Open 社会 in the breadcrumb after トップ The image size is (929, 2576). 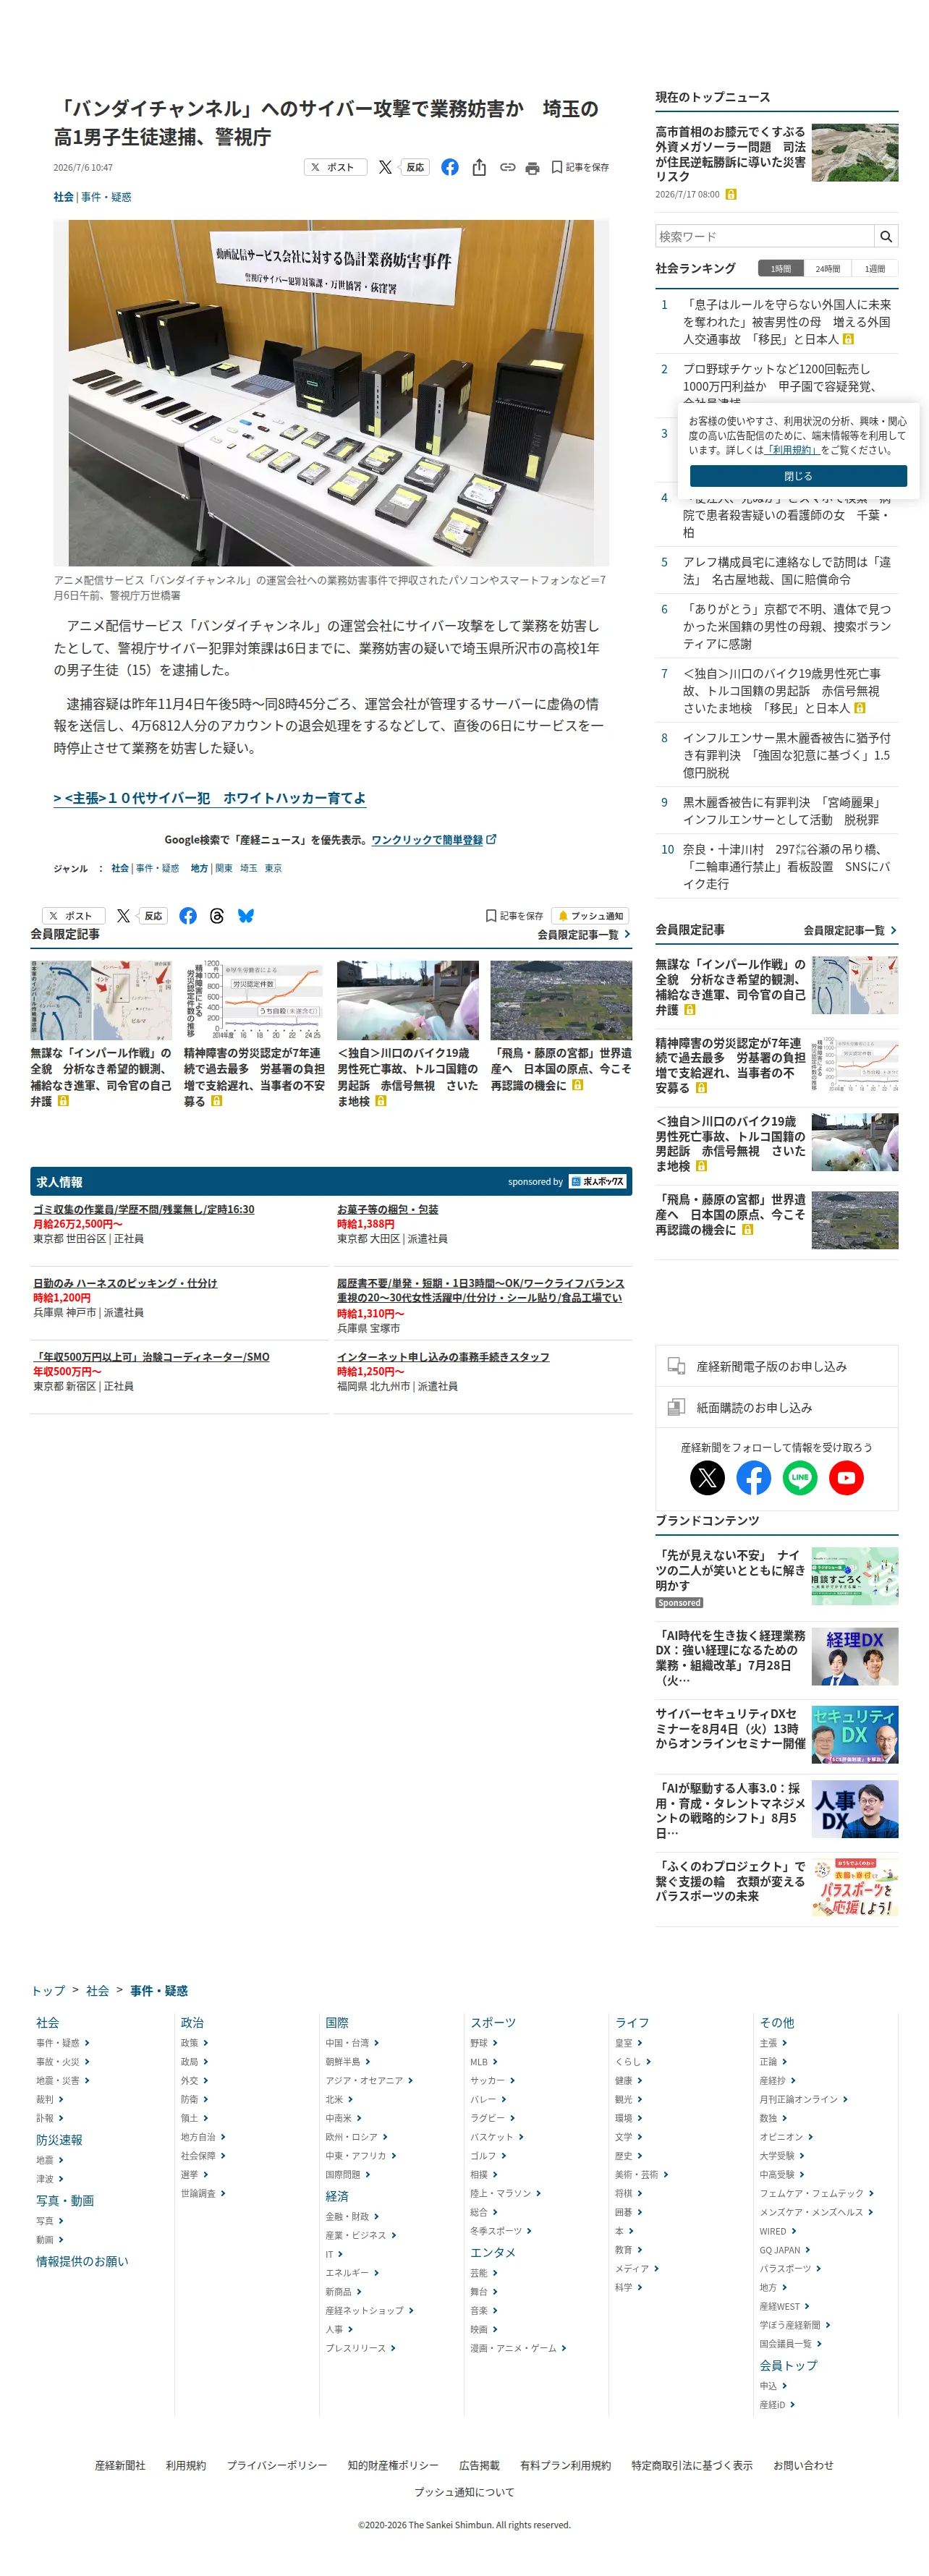click(97, 1990)
